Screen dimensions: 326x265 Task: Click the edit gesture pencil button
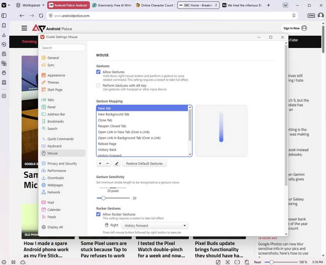click(117, 164)
